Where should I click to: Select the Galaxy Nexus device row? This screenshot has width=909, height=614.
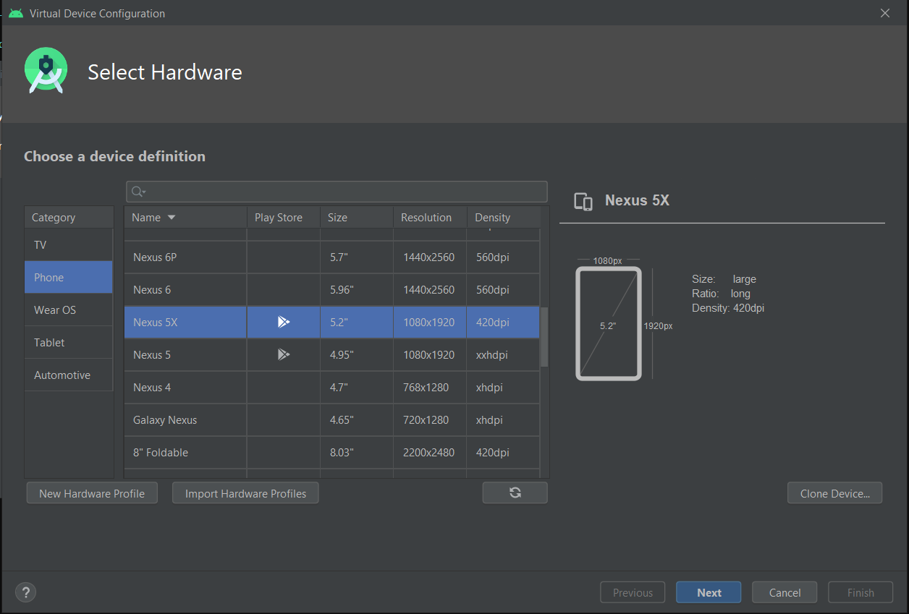(332, 419)
